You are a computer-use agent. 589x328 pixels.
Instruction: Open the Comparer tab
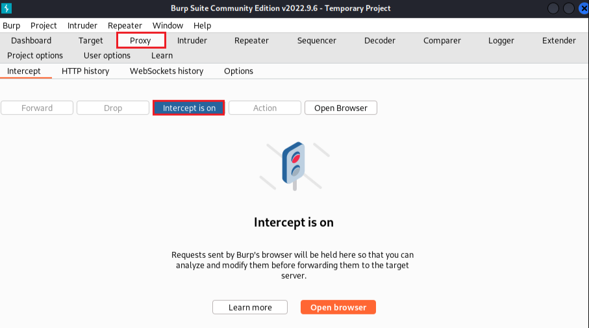tap(442, 40)
